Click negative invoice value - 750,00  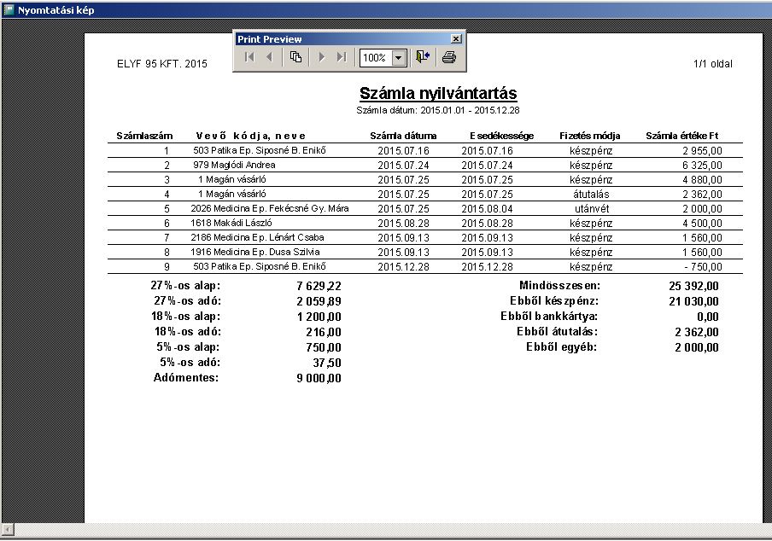pyautogui.click(x=703, y=266)
